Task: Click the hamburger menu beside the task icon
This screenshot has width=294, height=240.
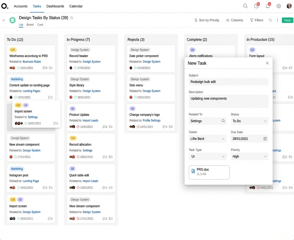Action: coord(4,20)
